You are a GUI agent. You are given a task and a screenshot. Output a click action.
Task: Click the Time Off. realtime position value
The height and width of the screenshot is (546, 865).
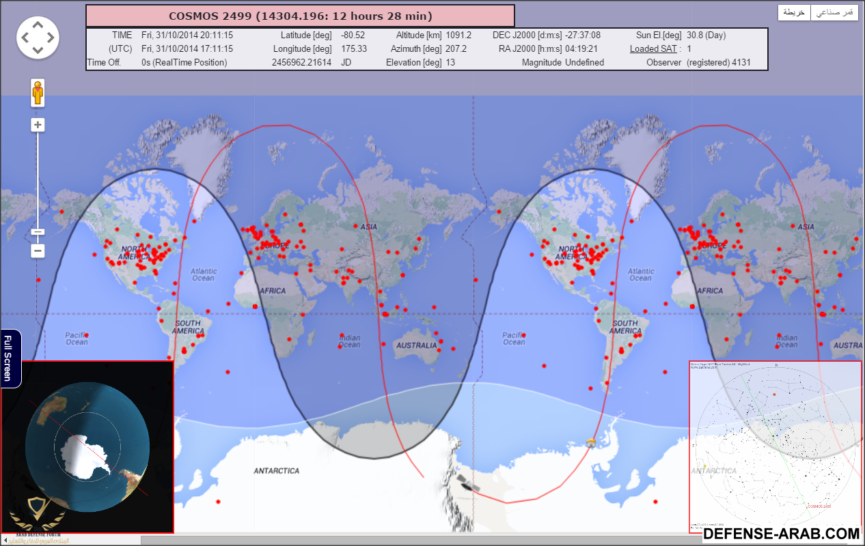[184, 62]
